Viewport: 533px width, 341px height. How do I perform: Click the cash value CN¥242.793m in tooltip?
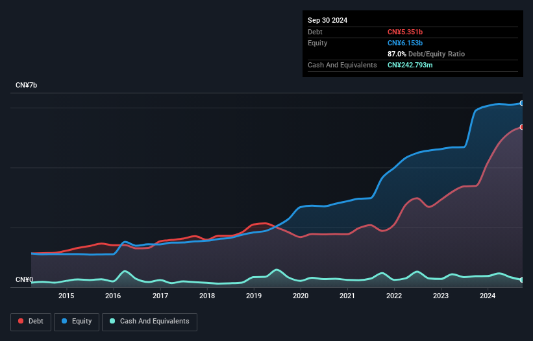click(x=410, y=65)
